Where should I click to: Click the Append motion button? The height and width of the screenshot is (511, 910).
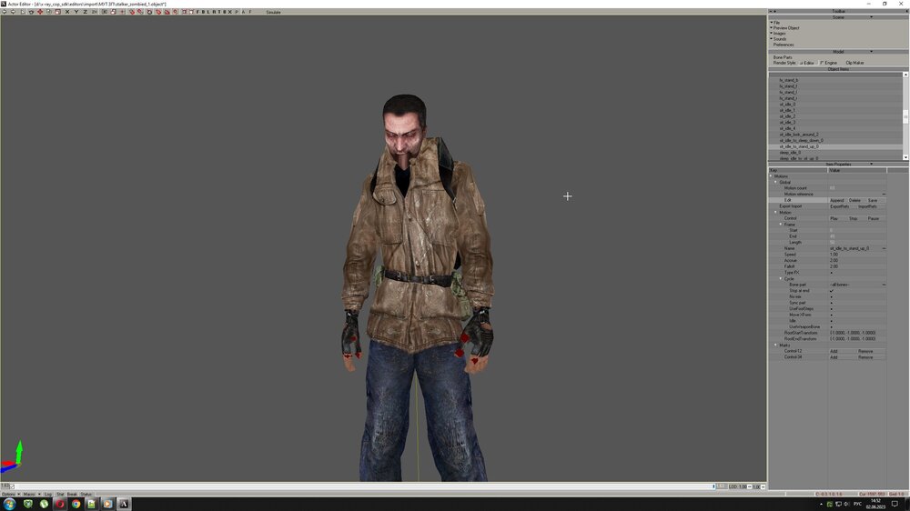[837, 200]
